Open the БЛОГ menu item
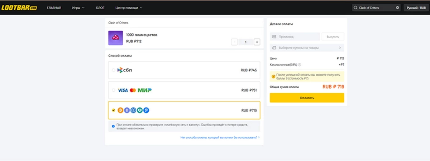 (100, 7)
